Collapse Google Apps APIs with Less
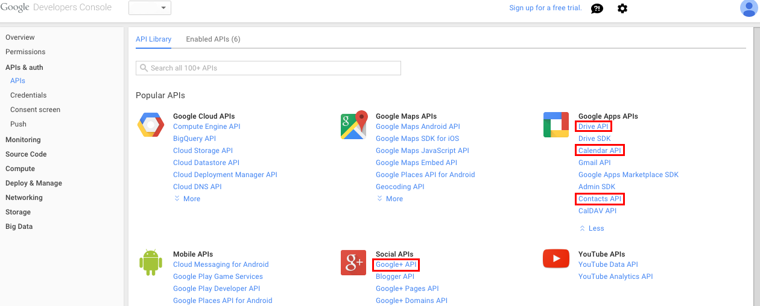 coord(592,228)
